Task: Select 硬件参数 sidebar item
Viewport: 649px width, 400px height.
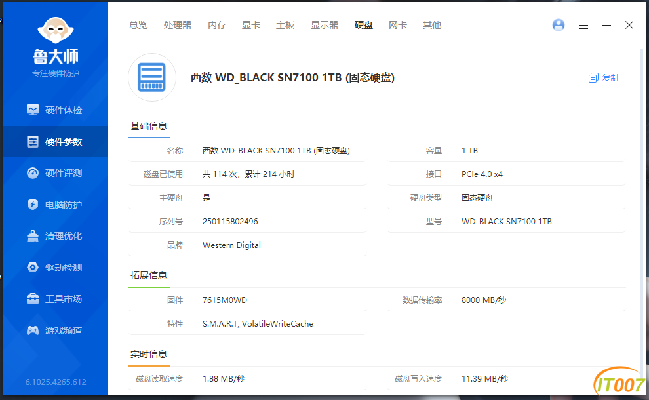Action: coord(56,142)
